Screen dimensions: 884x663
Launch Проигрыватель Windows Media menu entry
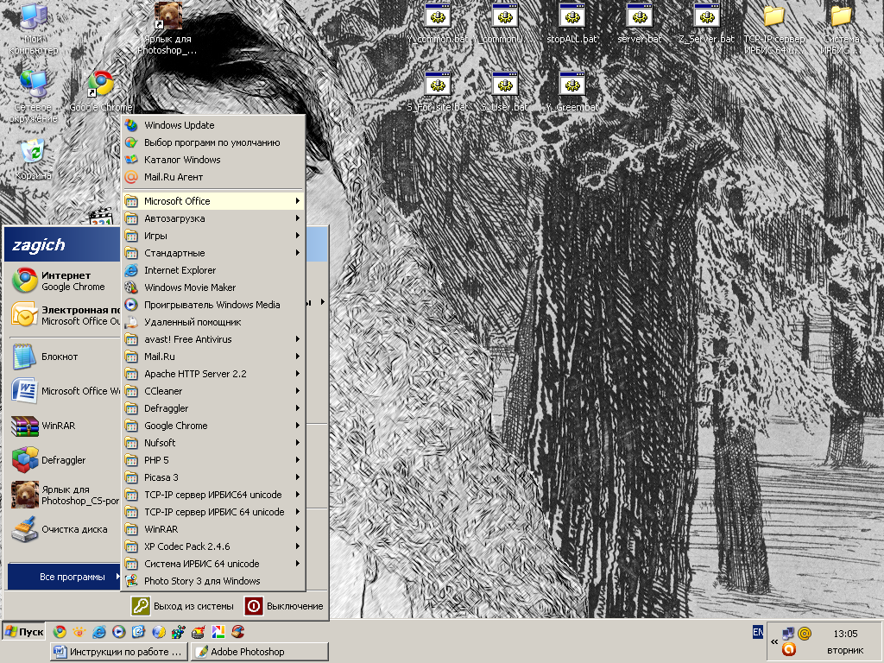[213, 305]
